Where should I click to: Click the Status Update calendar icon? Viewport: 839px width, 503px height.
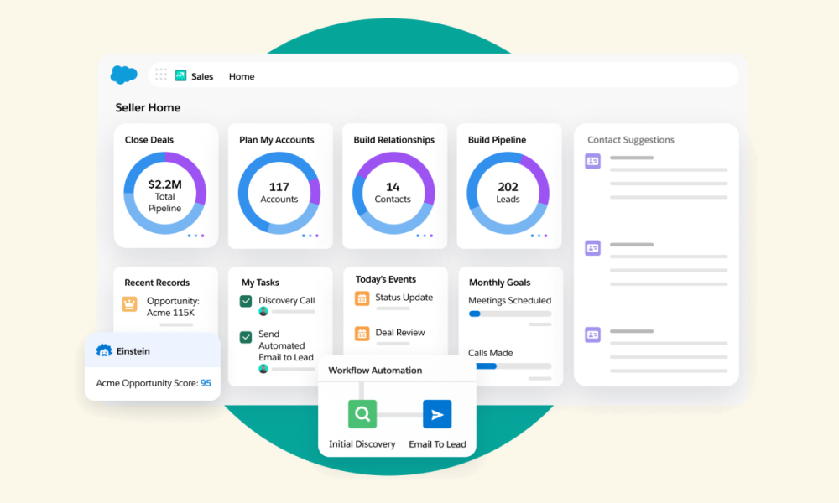(362, 298)
